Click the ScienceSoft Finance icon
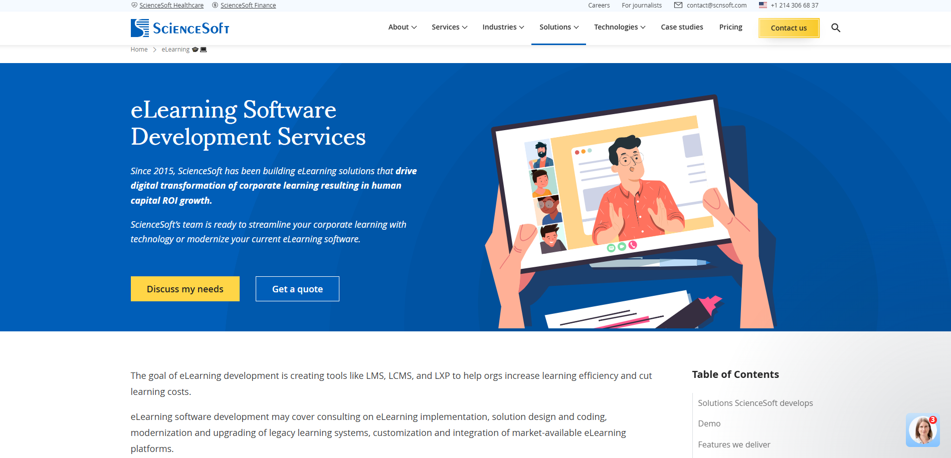951x458 pixels. (x=215, y=5)
